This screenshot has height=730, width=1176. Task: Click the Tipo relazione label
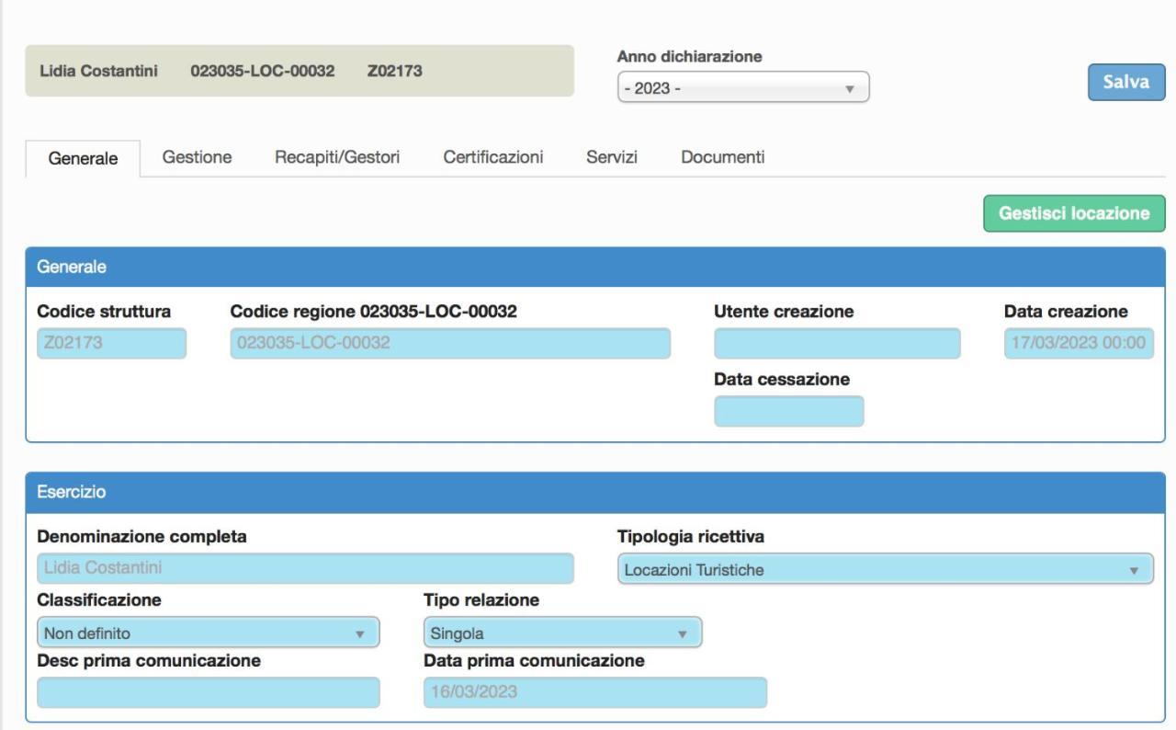pos(481,599)
